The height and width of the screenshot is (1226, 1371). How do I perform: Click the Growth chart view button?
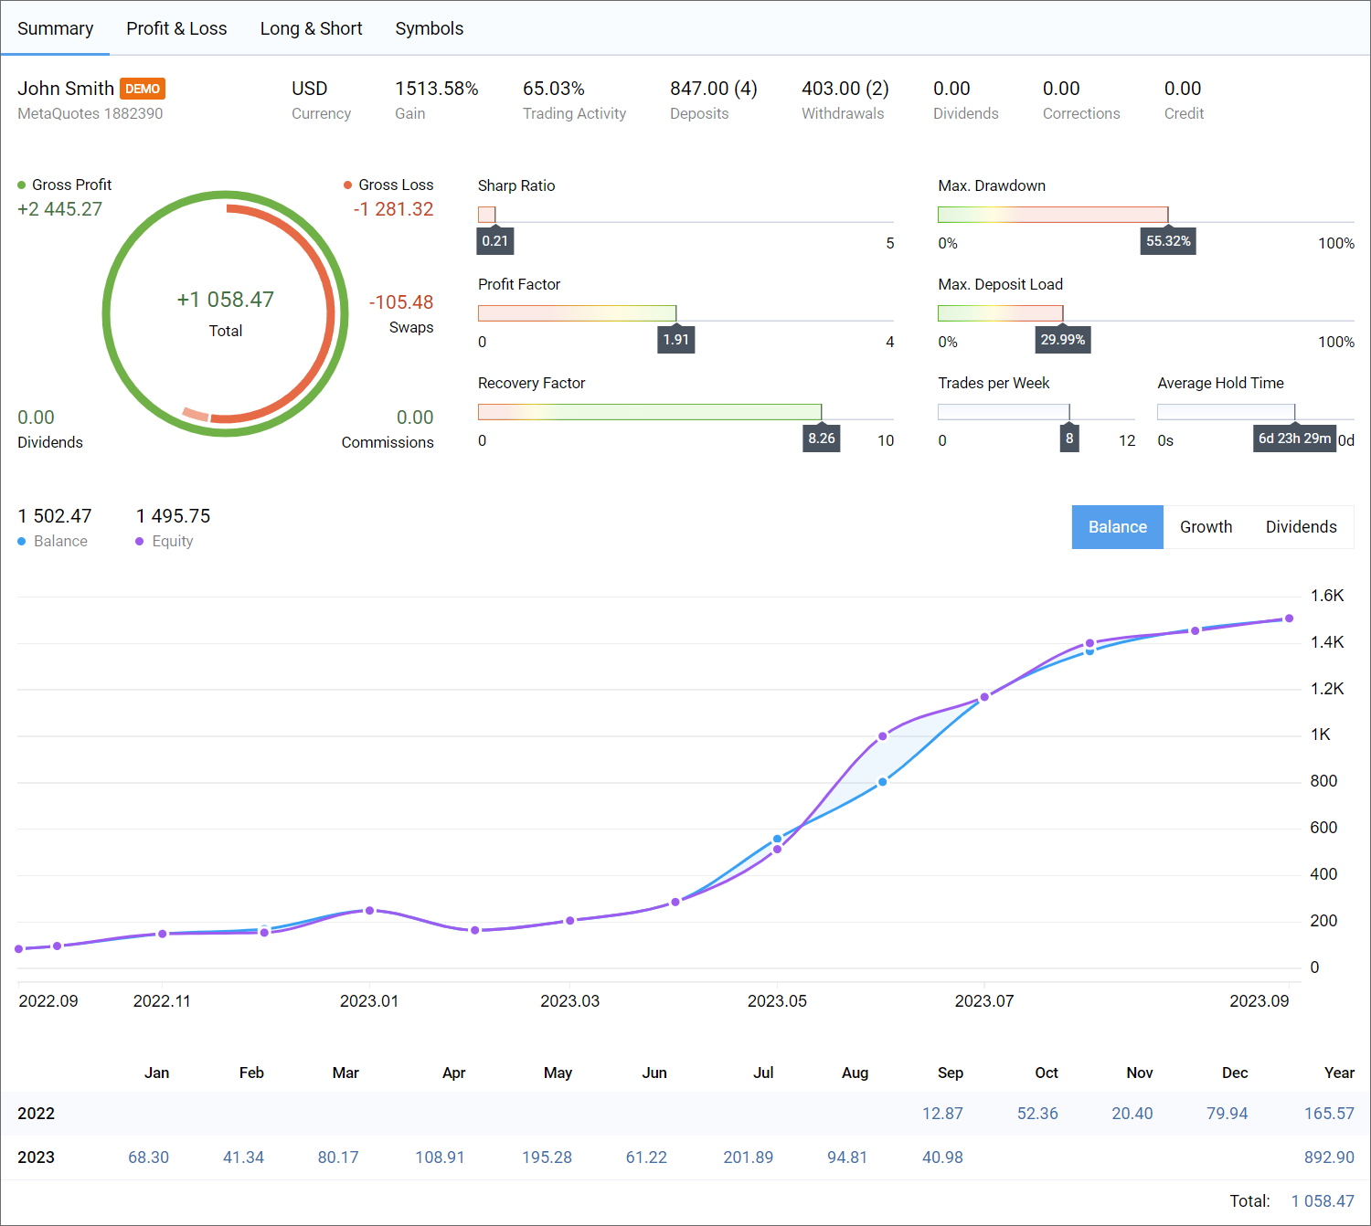pos(1206,527)
